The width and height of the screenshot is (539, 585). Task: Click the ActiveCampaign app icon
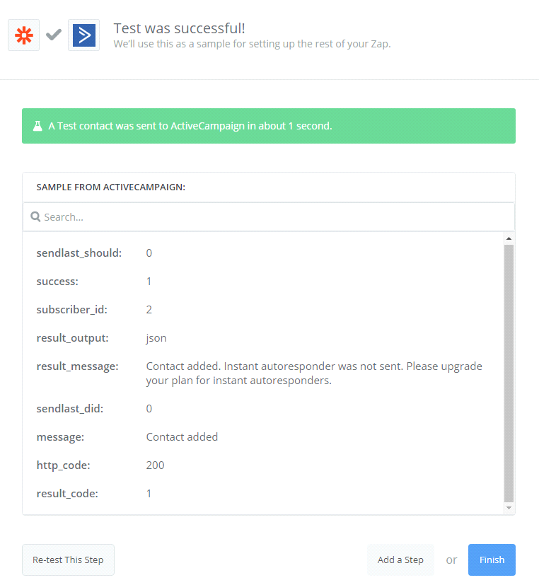pos(83,35)
